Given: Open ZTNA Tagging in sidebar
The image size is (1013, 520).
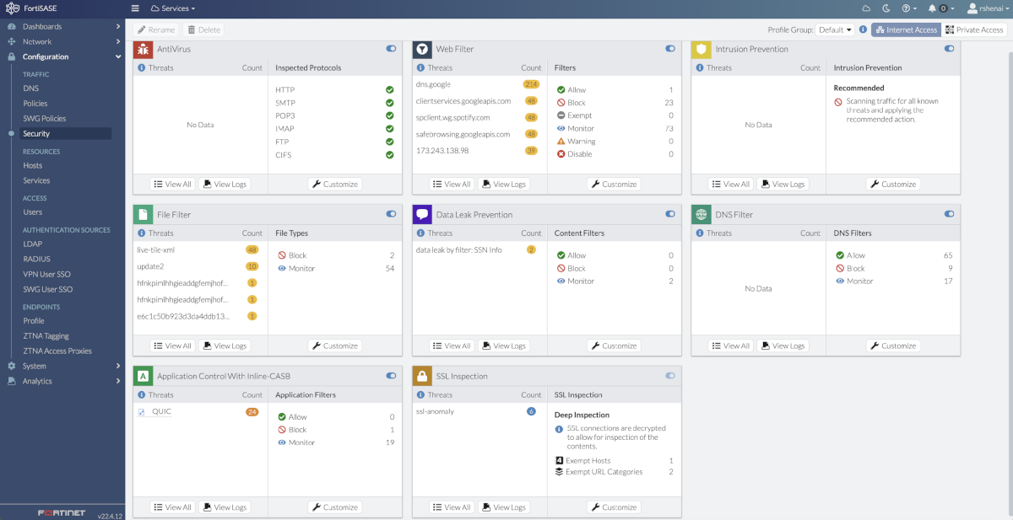Looking at the screenshot, I should tap(46, 335).
